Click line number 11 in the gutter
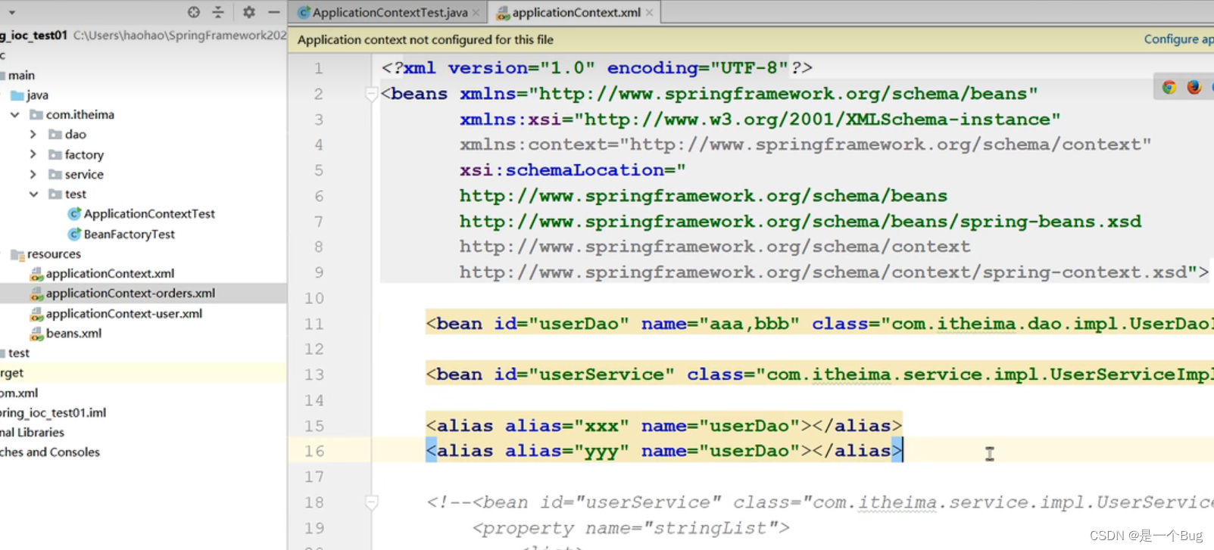The width and height of the screenshot is (1214, 550). 314,324
